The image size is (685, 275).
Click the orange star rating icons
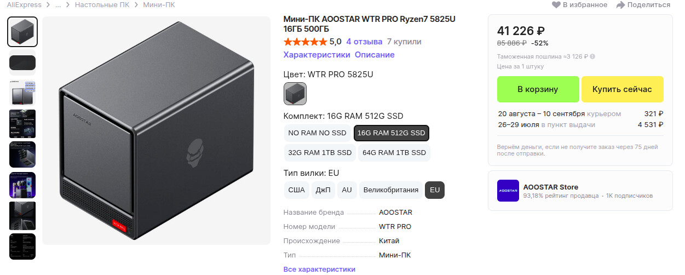click(305, 42)
